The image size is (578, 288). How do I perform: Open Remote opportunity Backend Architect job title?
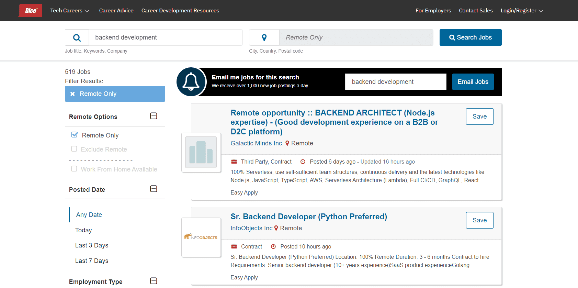[x=335, y=122]
